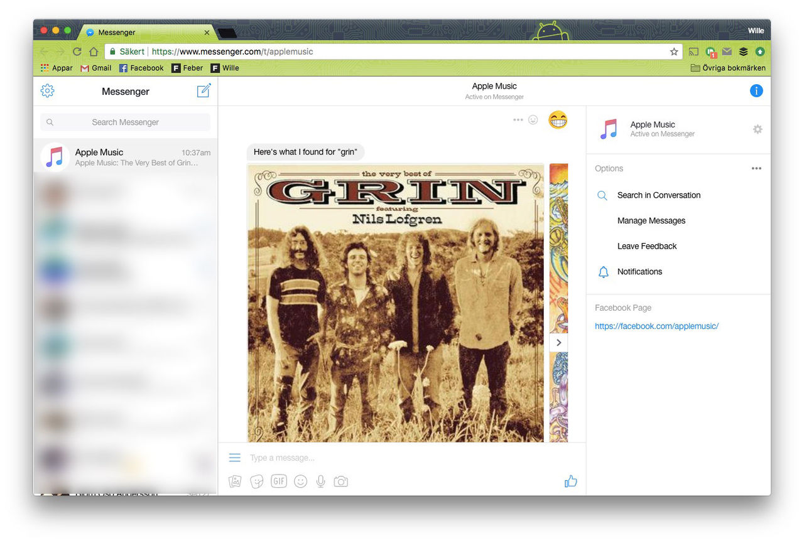The image size is (804, 543).
Task: Click the Apple Music chat header title
Action: click(x=494, y=86)
